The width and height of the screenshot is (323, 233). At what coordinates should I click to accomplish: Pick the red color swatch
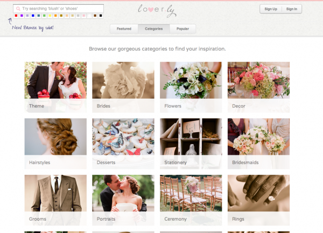point(16,16)
